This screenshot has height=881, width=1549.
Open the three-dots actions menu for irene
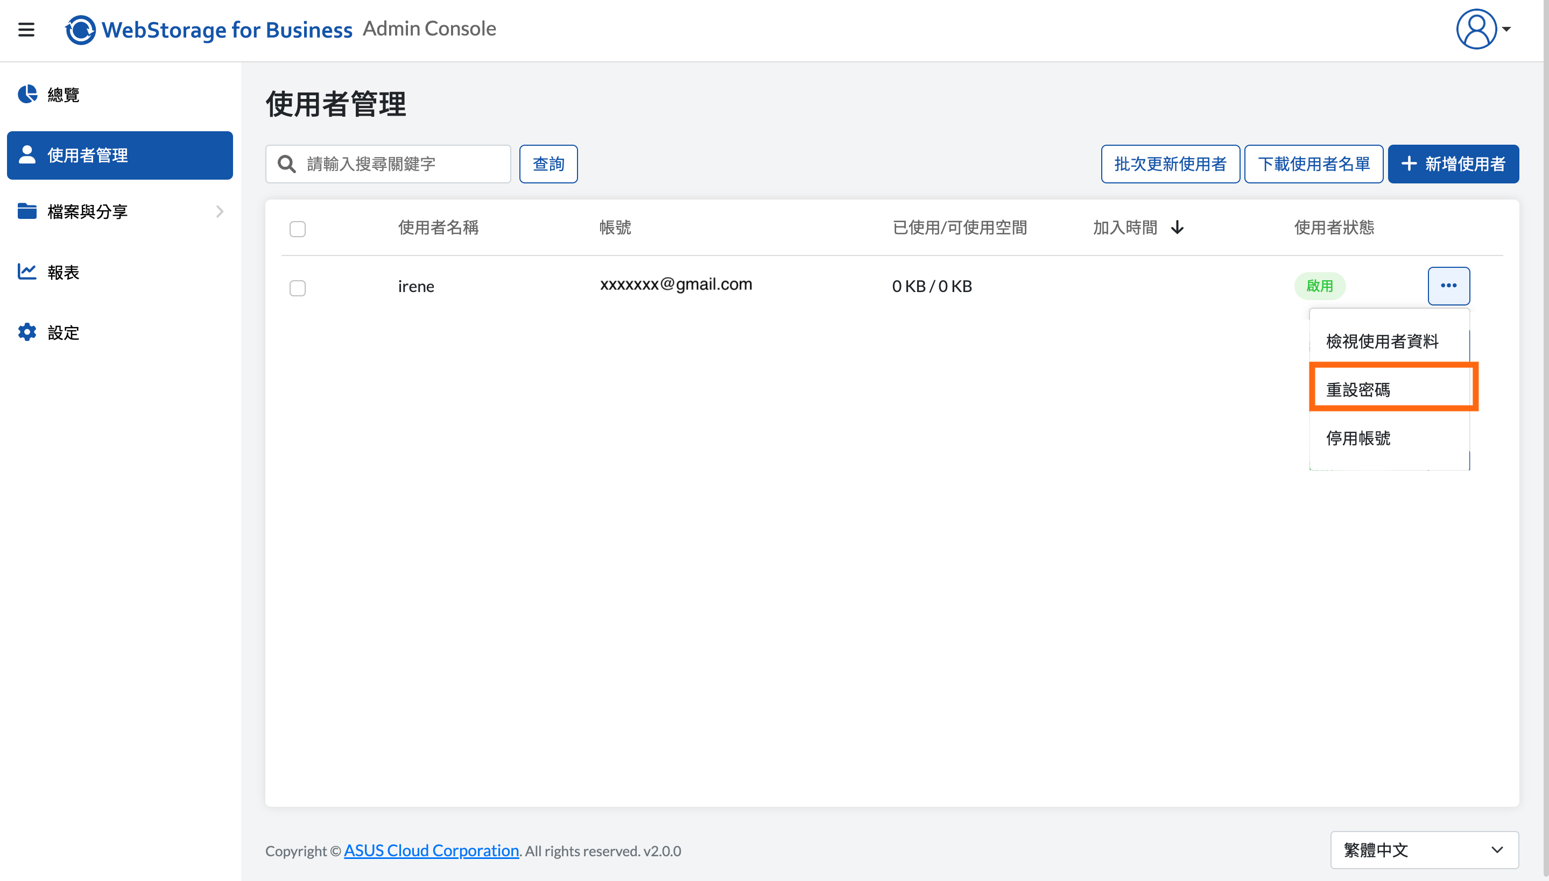[x=1448, y=286]
